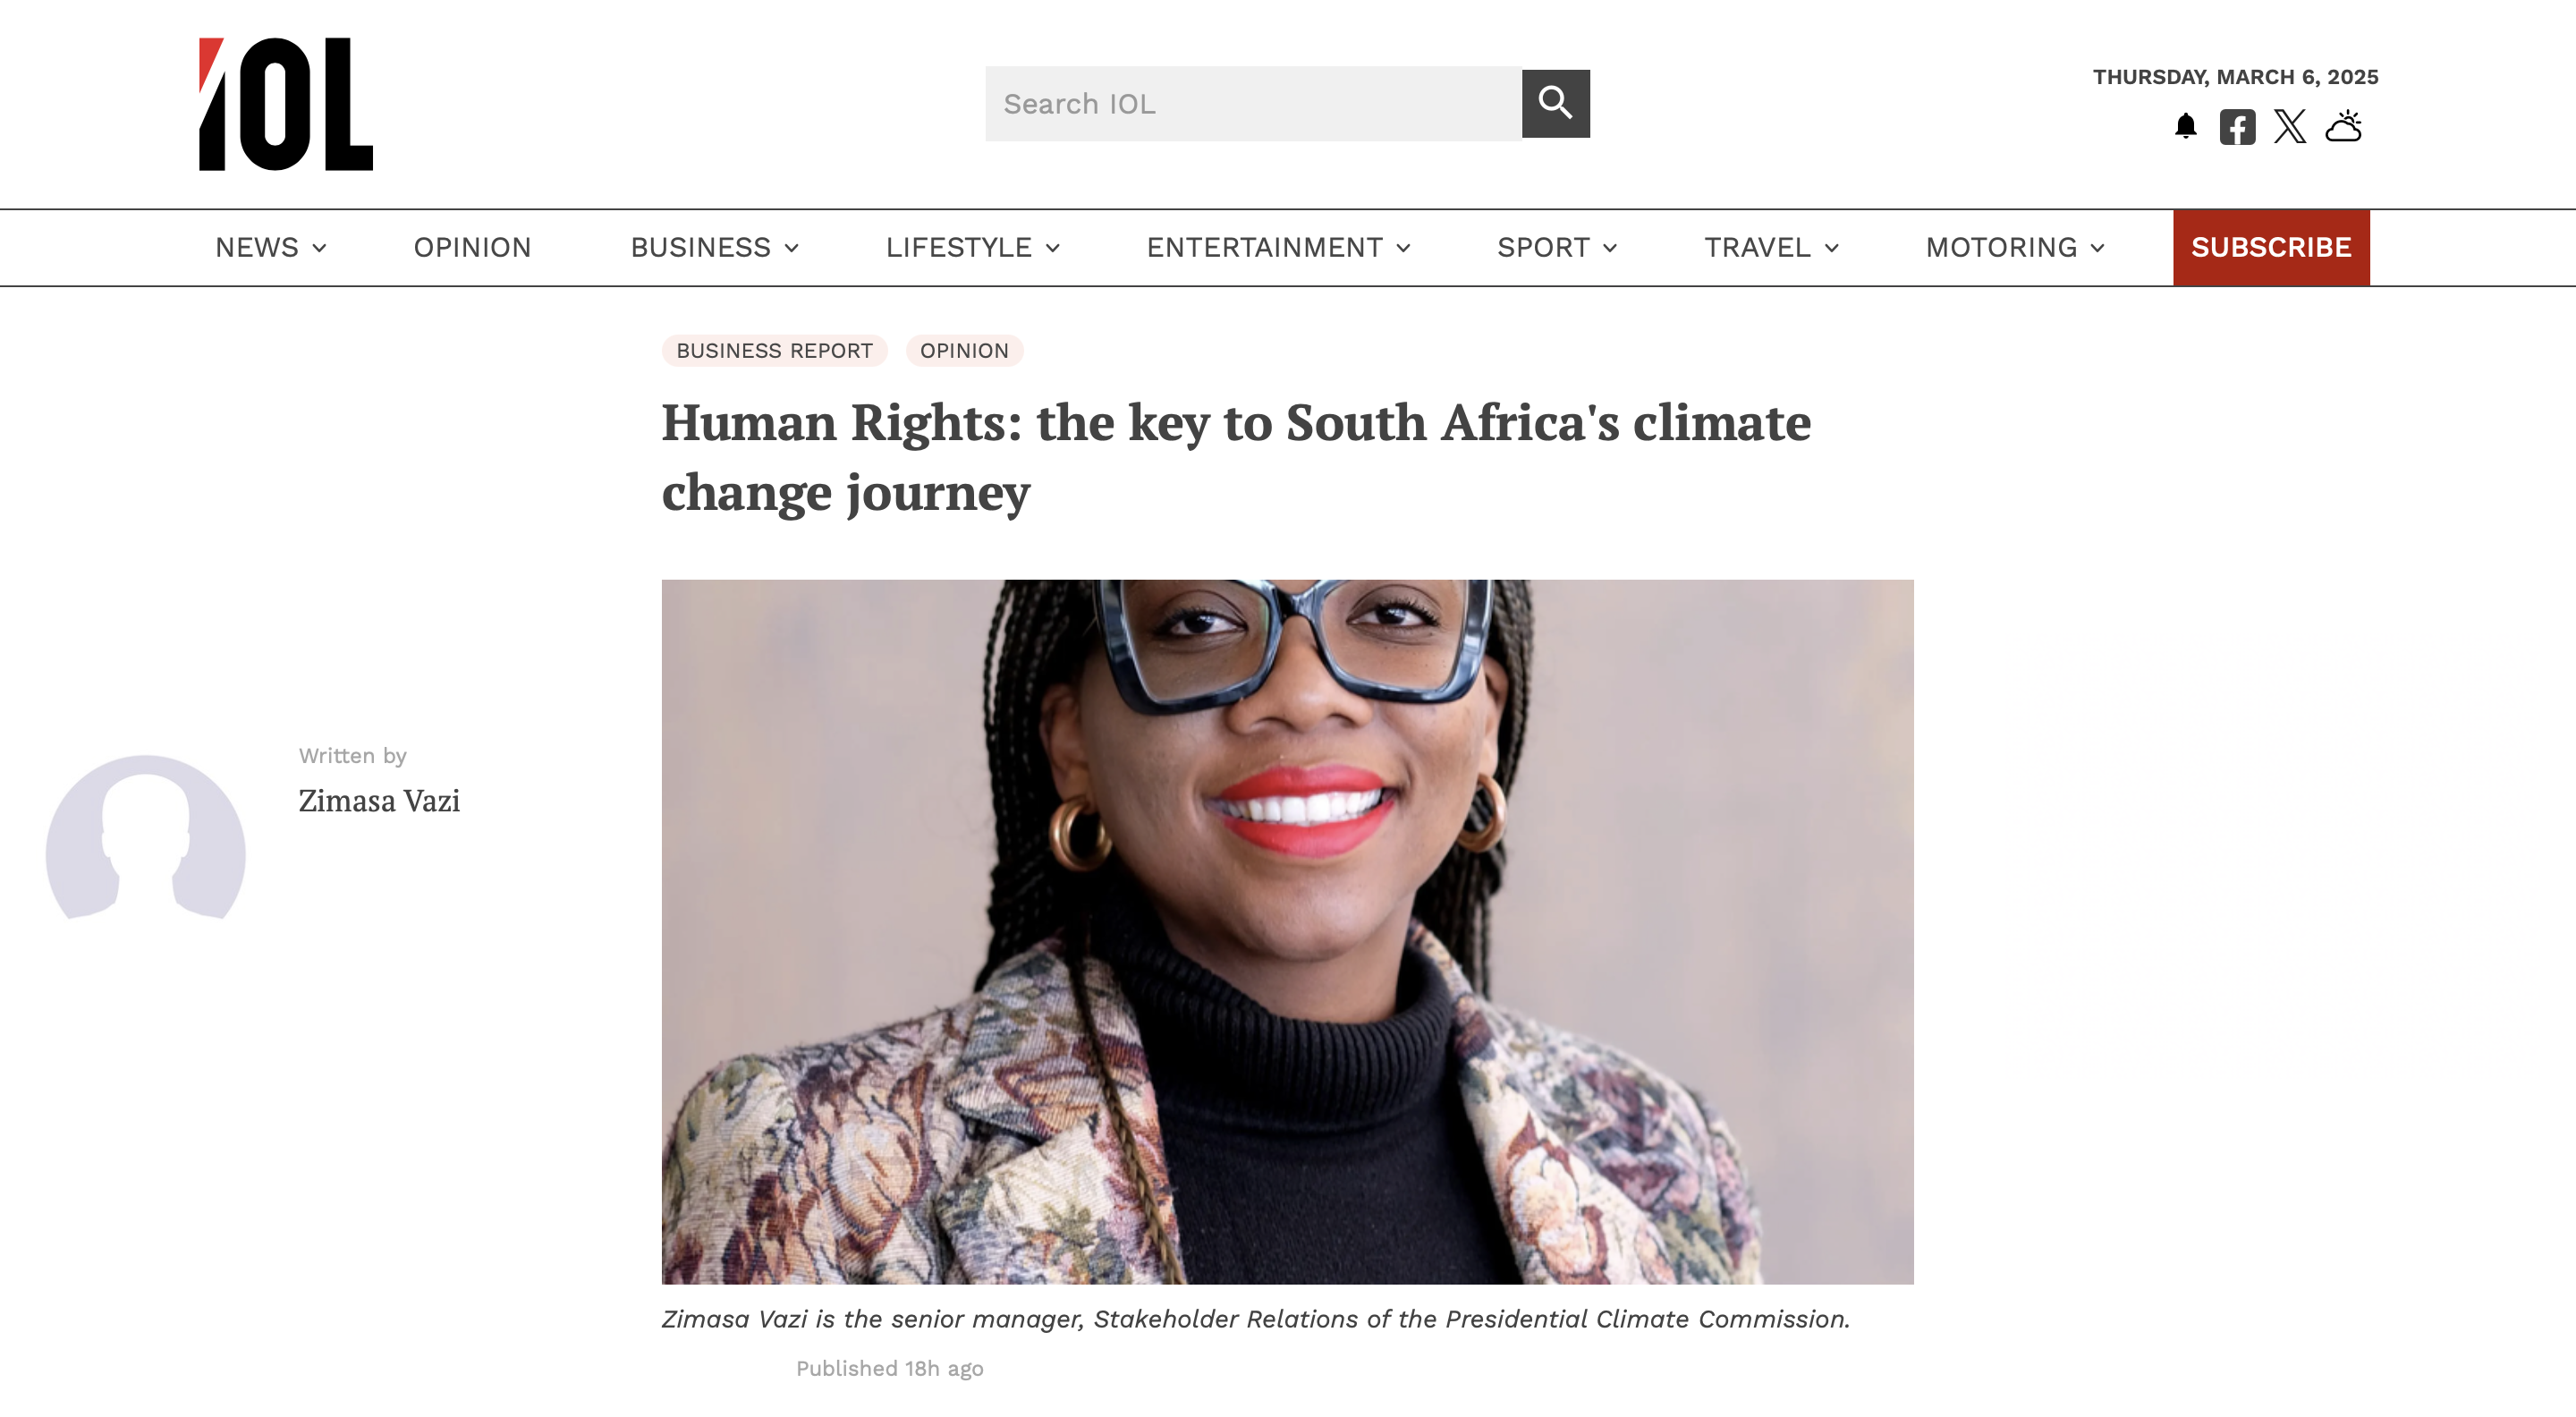The image size is (2576, 1417).
Task: Expand the Sport menu chevron
Action: (x=1609, y=248)
